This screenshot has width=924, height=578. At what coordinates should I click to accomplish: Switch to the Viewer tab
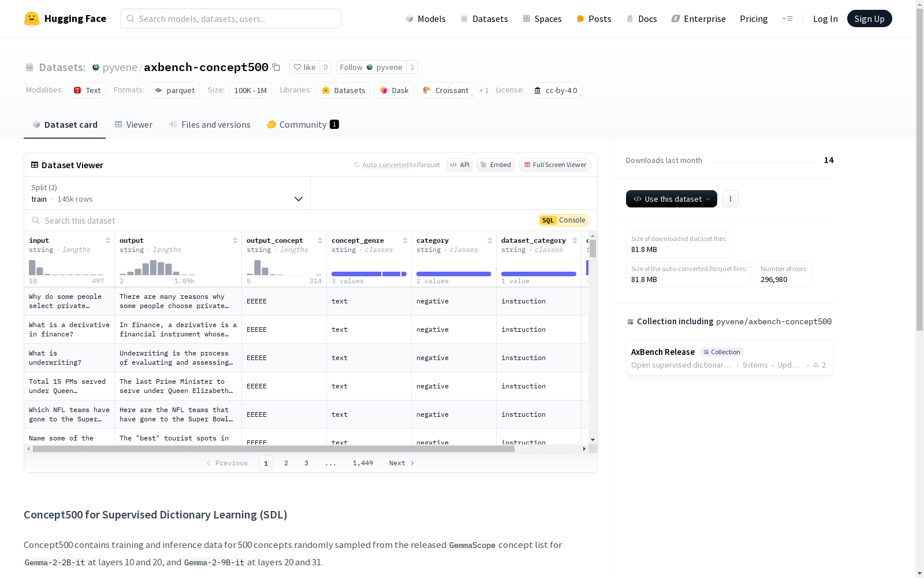coord(133,125)
